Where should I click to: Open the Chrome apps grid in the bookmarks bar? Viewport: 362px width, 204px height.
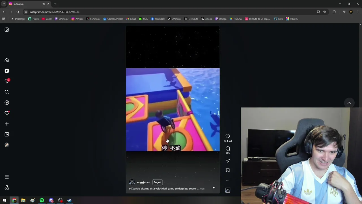[x=4, y=19]
